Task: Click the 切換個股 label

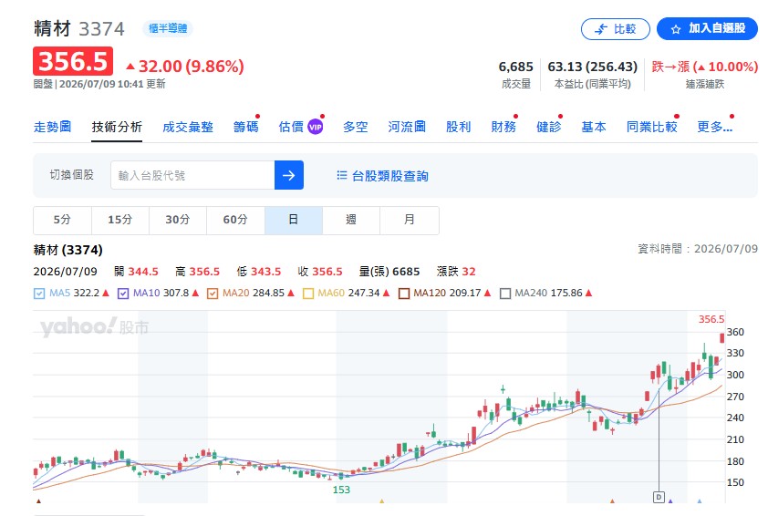Action: pos(71,175)
